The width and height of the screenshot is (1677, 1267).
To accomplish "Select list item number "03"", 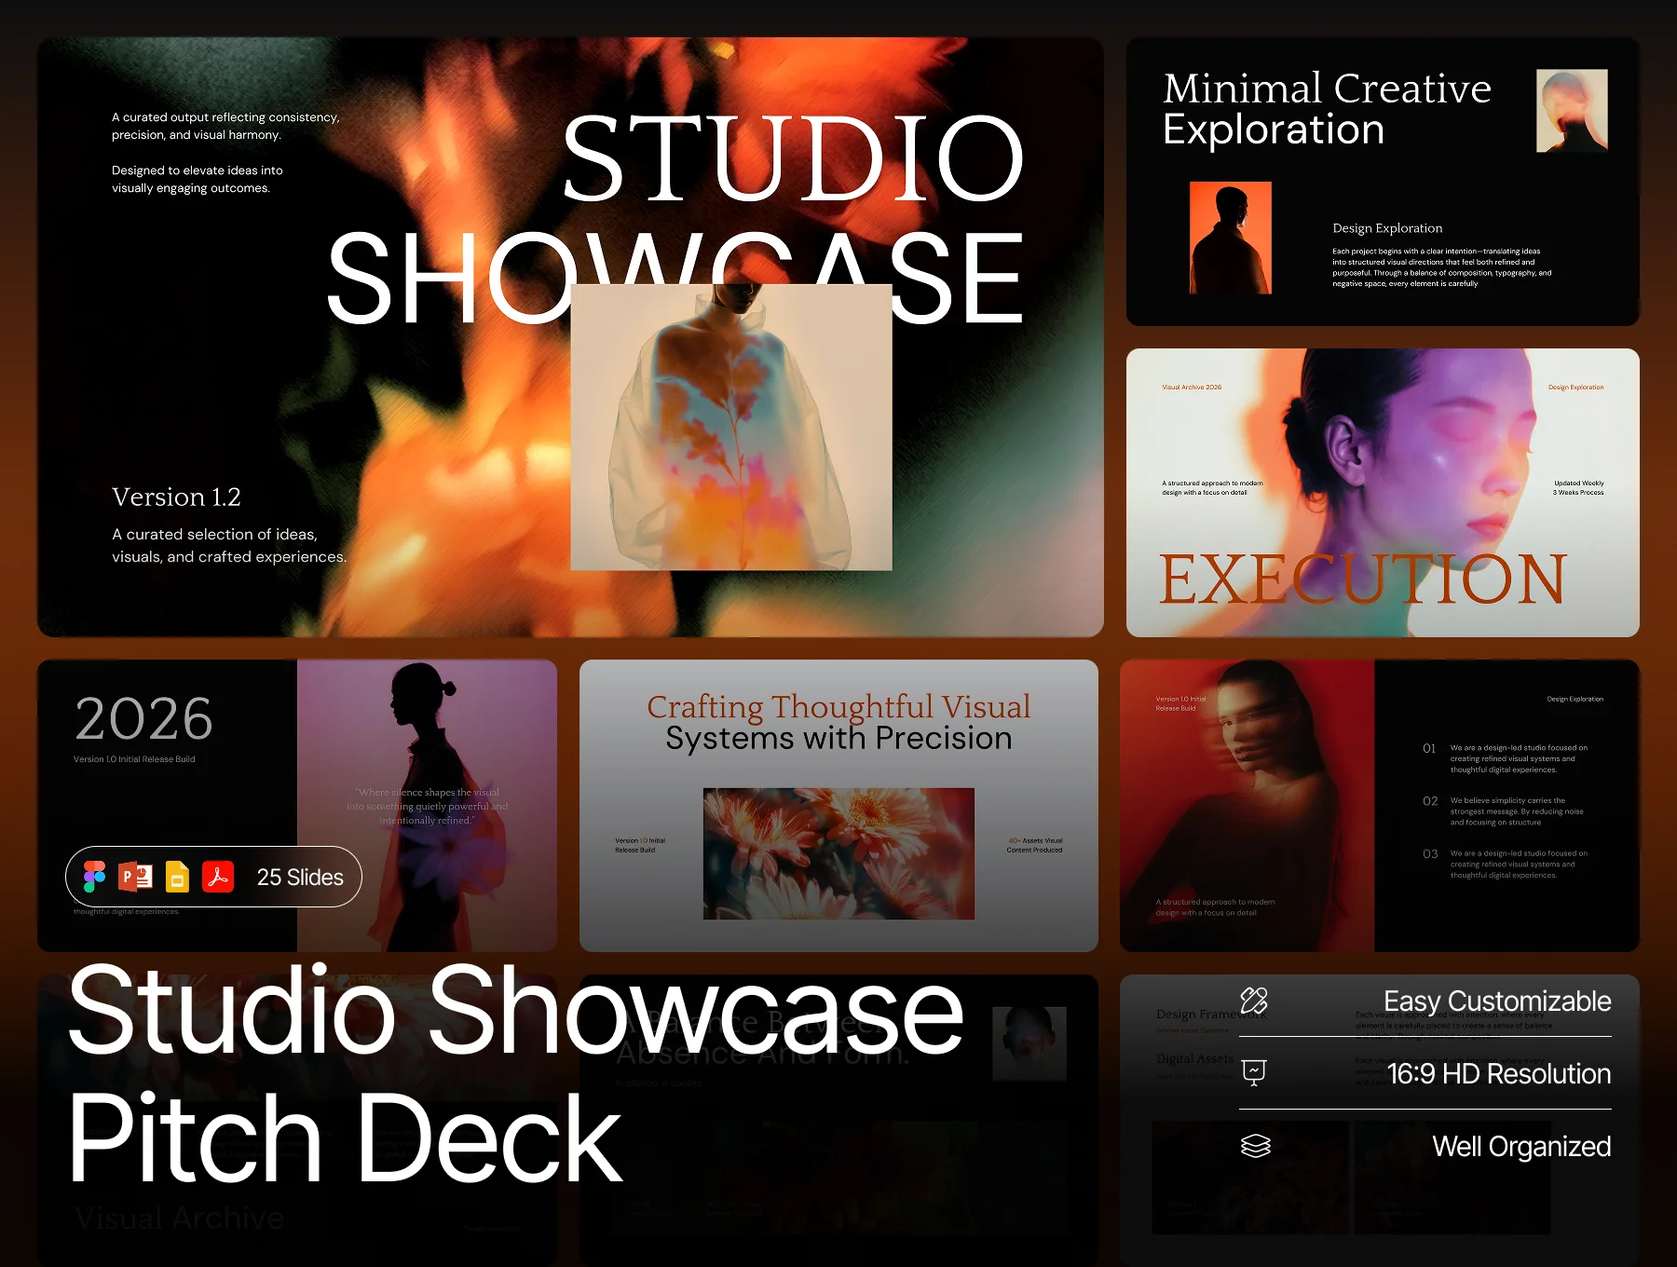I will coord(1430,854).
